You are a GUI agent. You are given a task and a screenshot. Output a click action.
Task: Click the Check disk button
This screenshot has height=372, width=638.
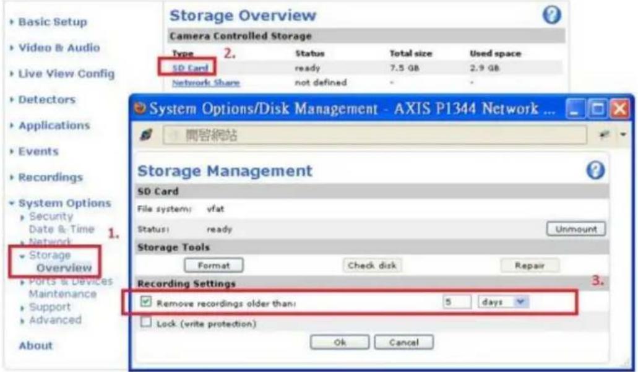pos(372,266)
